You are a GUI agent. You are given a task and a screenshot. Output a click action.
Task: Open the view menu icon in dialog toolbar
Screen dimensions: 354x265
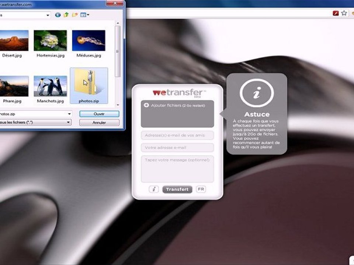click(x=85, y=15)
